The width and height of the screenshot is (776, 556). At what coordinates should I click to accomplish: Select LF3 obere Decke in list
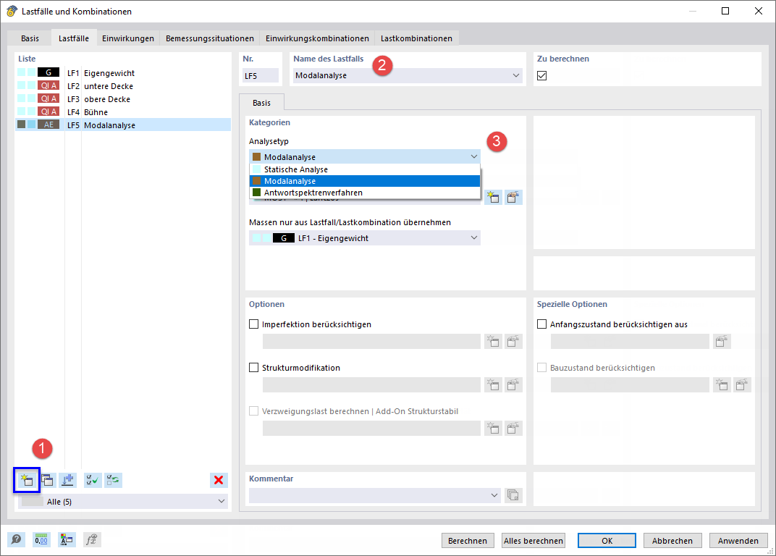[x=123, y=99]
